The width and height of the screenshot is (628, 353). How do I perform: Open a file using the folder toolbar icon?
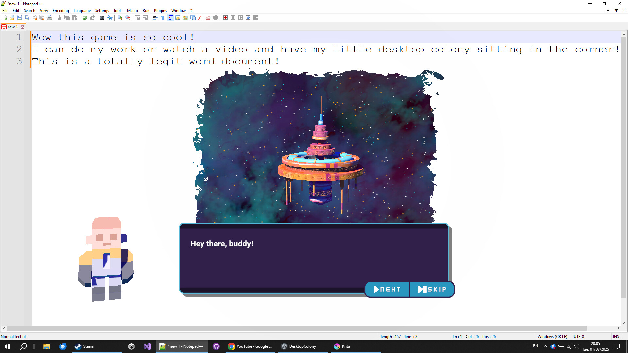tap(11, 18)
